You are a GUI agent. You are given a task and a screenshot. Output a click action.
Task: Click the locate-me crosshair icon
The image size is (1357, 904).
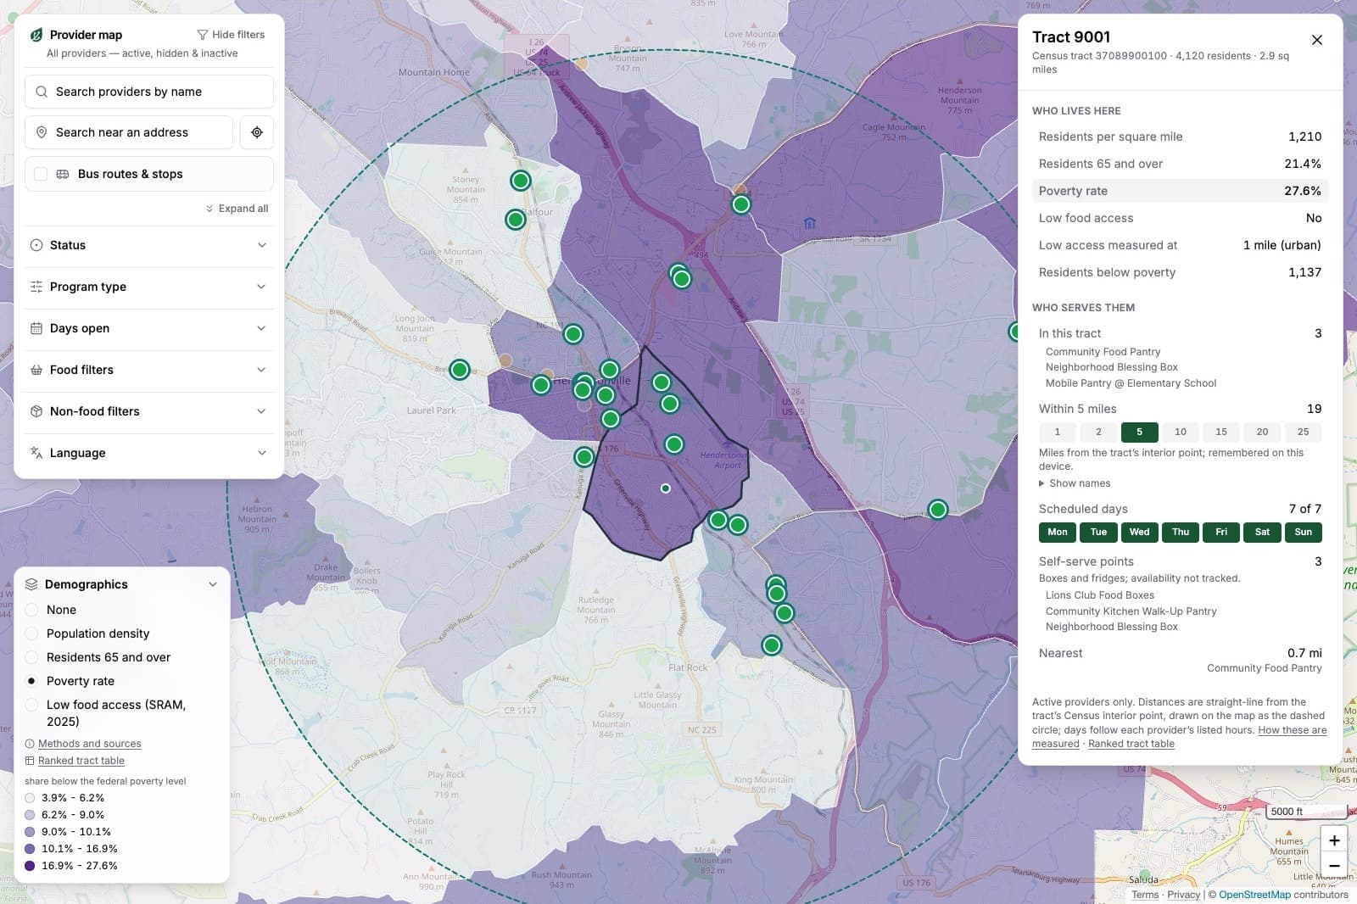pos(257,132)
